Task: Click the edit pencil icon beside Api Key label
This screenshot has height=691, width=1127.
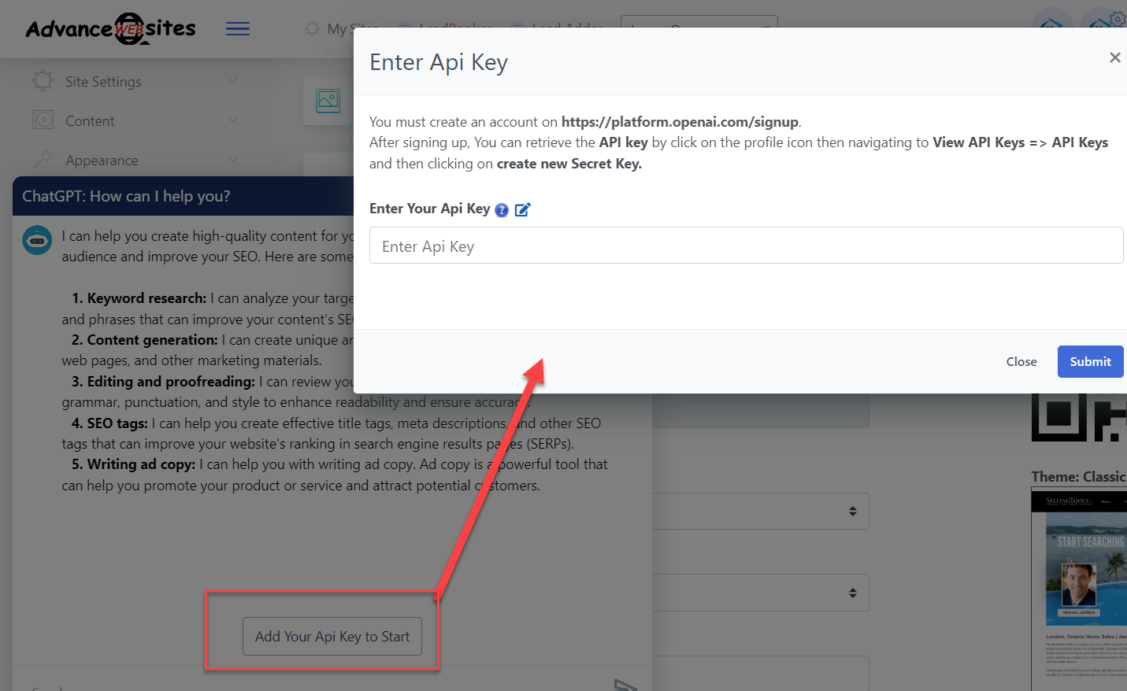Action: tap(522, 209)
